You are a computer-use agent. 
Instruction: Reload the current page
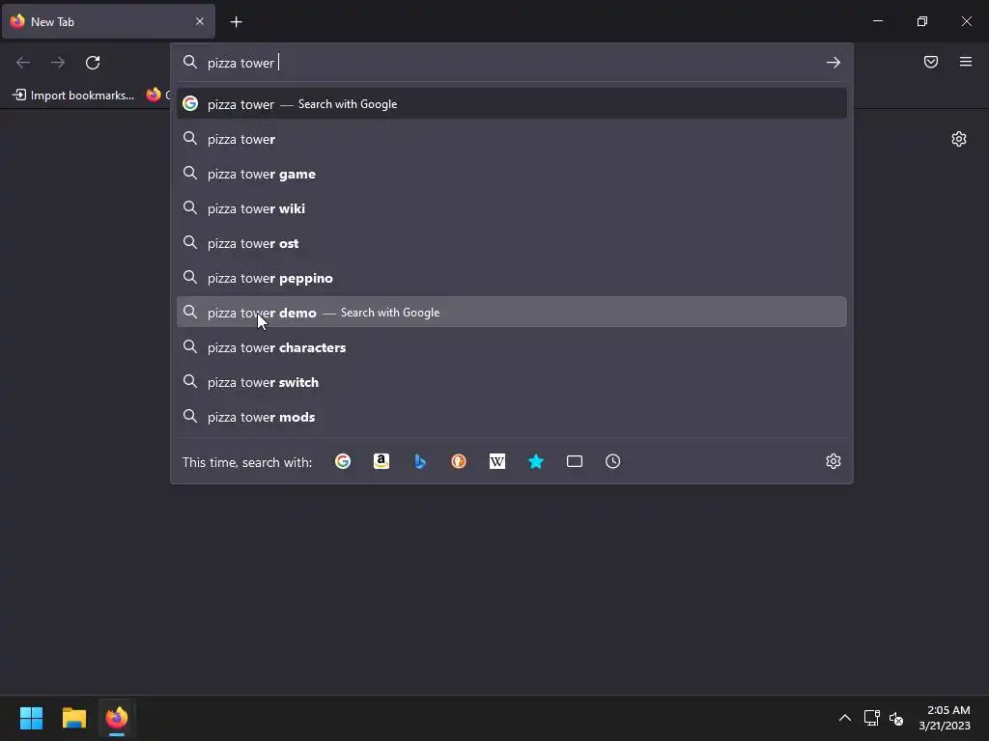(93, 63)
